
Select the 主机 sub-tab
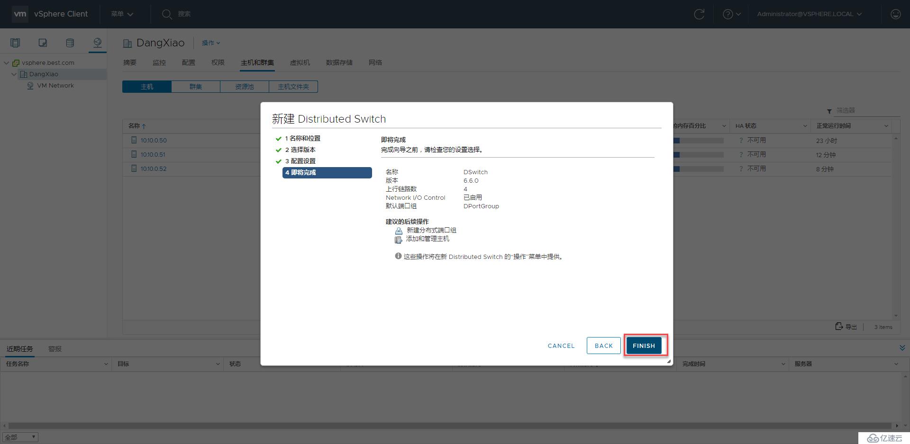(147, 87)
